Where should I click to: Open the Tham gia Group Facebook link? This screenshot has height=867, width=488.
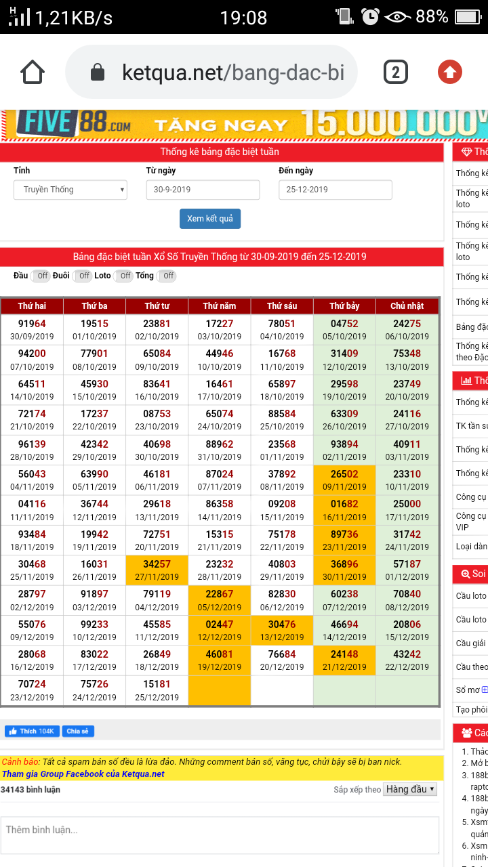[x=83, y=774]
